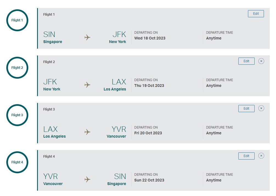Remove Flight 2 using its X button

point(261,61)
